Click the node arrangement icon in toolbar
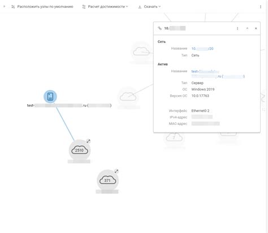Screen dimensions: 268x233 point(13,7)
